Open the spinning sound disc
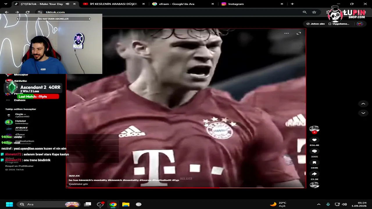The image size is (372, 209). tap(314, 185)
